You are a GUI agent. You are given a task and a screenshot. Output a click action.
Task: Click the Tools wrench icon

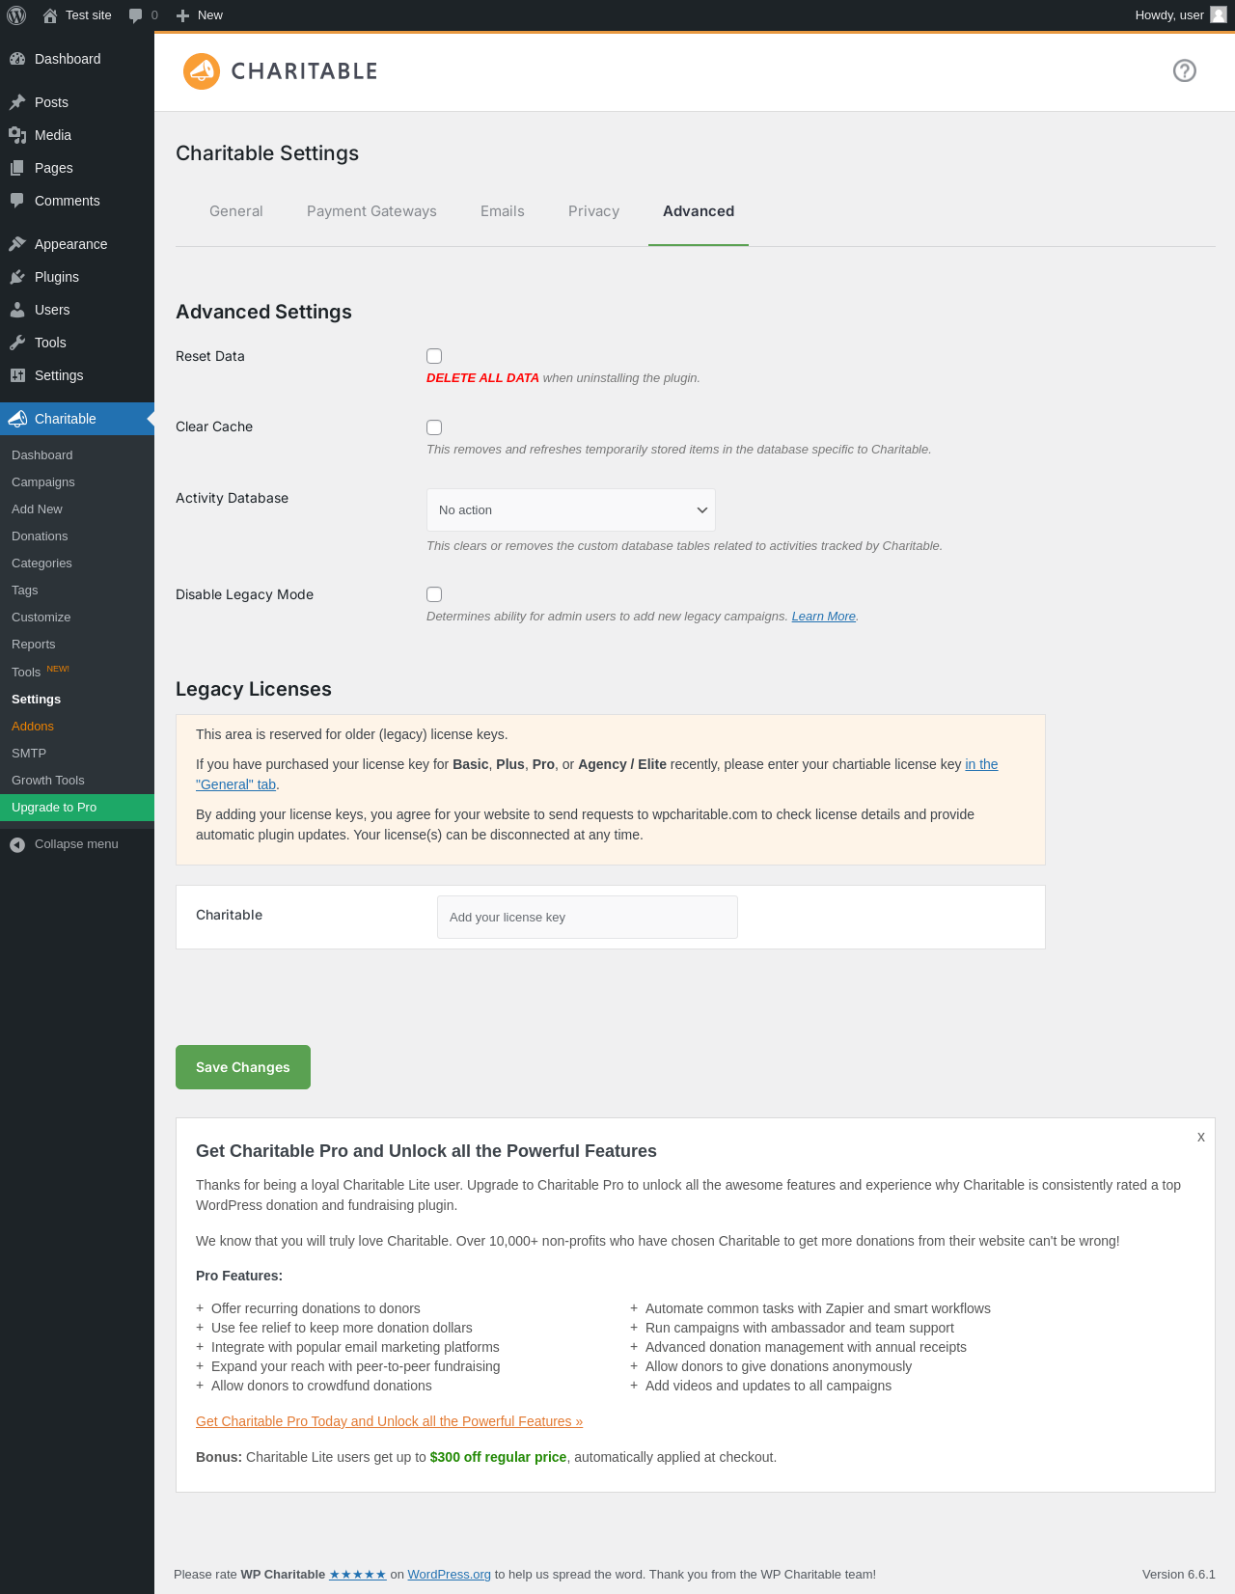17,343
